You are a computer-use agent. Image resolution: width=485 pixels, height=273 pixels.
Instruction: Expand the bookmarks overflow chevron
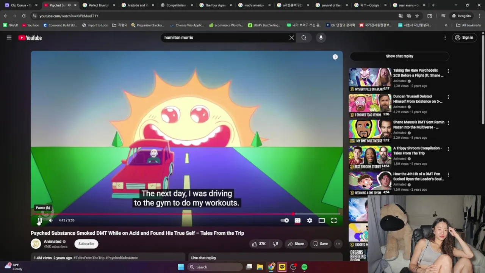(x=446, y=25)
